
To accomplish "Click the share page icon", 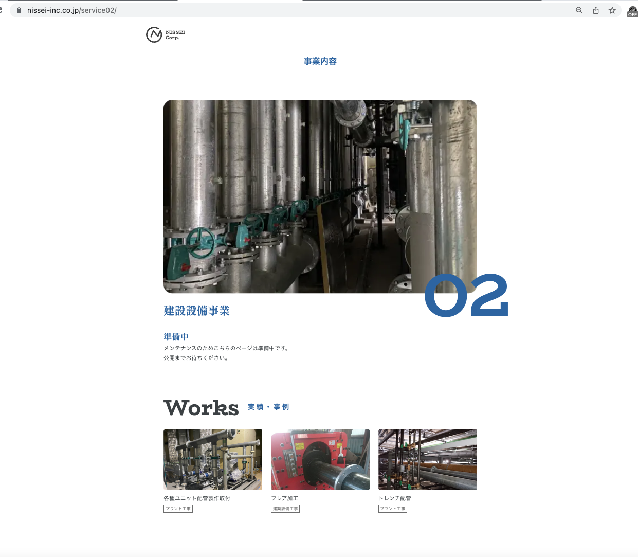I will click(596, 10).
